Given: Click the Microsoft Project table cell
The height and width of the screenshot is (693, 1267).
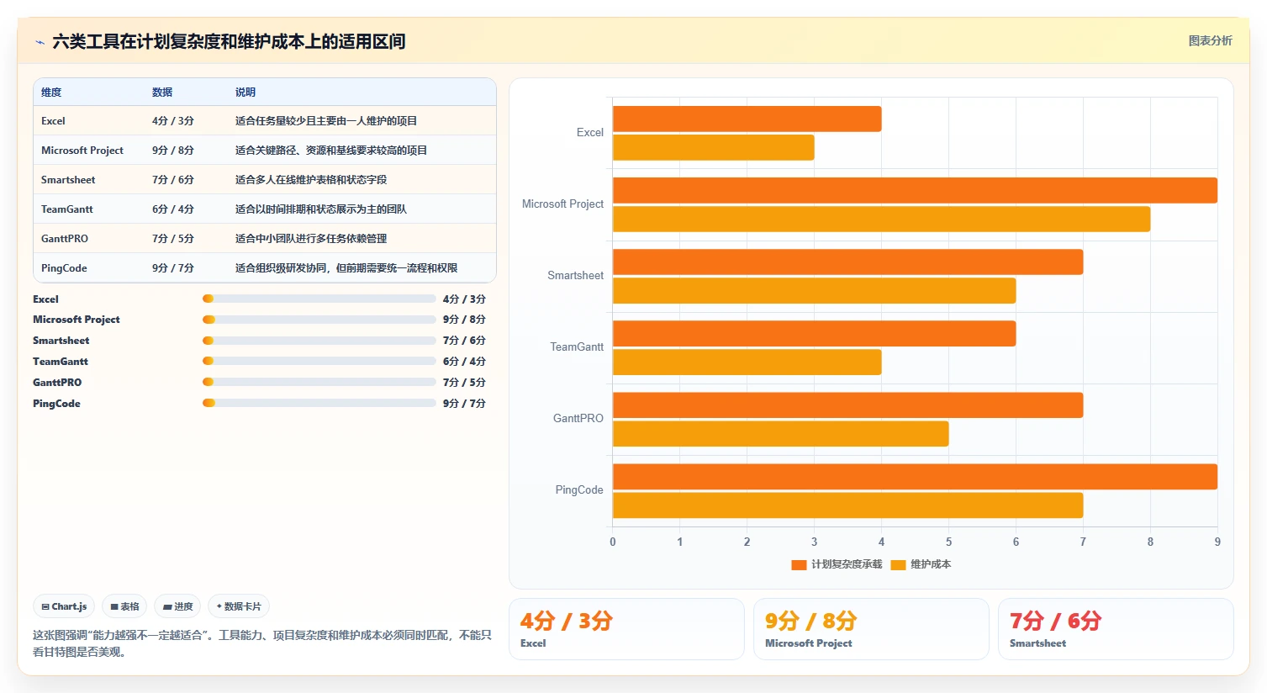Looking at the screenshot, I should 82,150.
